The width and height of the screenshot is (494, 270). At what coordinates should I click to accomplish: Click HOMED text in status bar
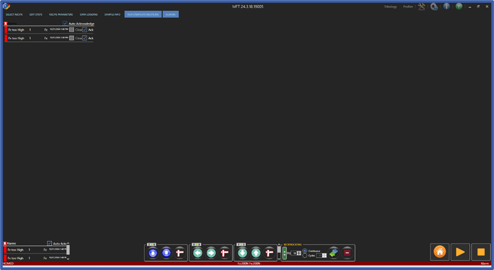(x=8, y=263)
